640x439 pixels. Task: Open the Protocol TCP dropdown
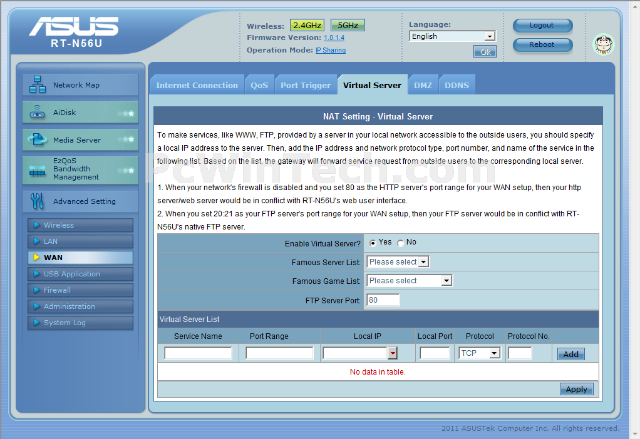click(x=480, y=353)
